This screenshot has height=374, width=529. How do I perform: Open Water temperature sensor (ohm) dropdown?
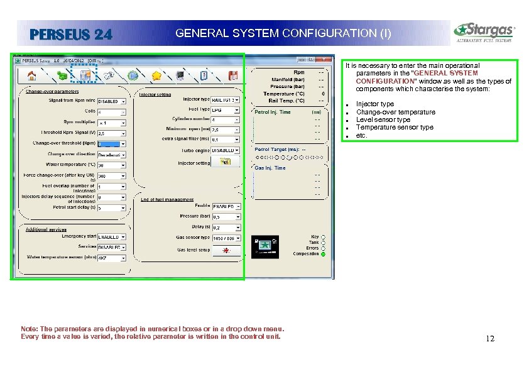pyautogui.click(x=123, y=258)
